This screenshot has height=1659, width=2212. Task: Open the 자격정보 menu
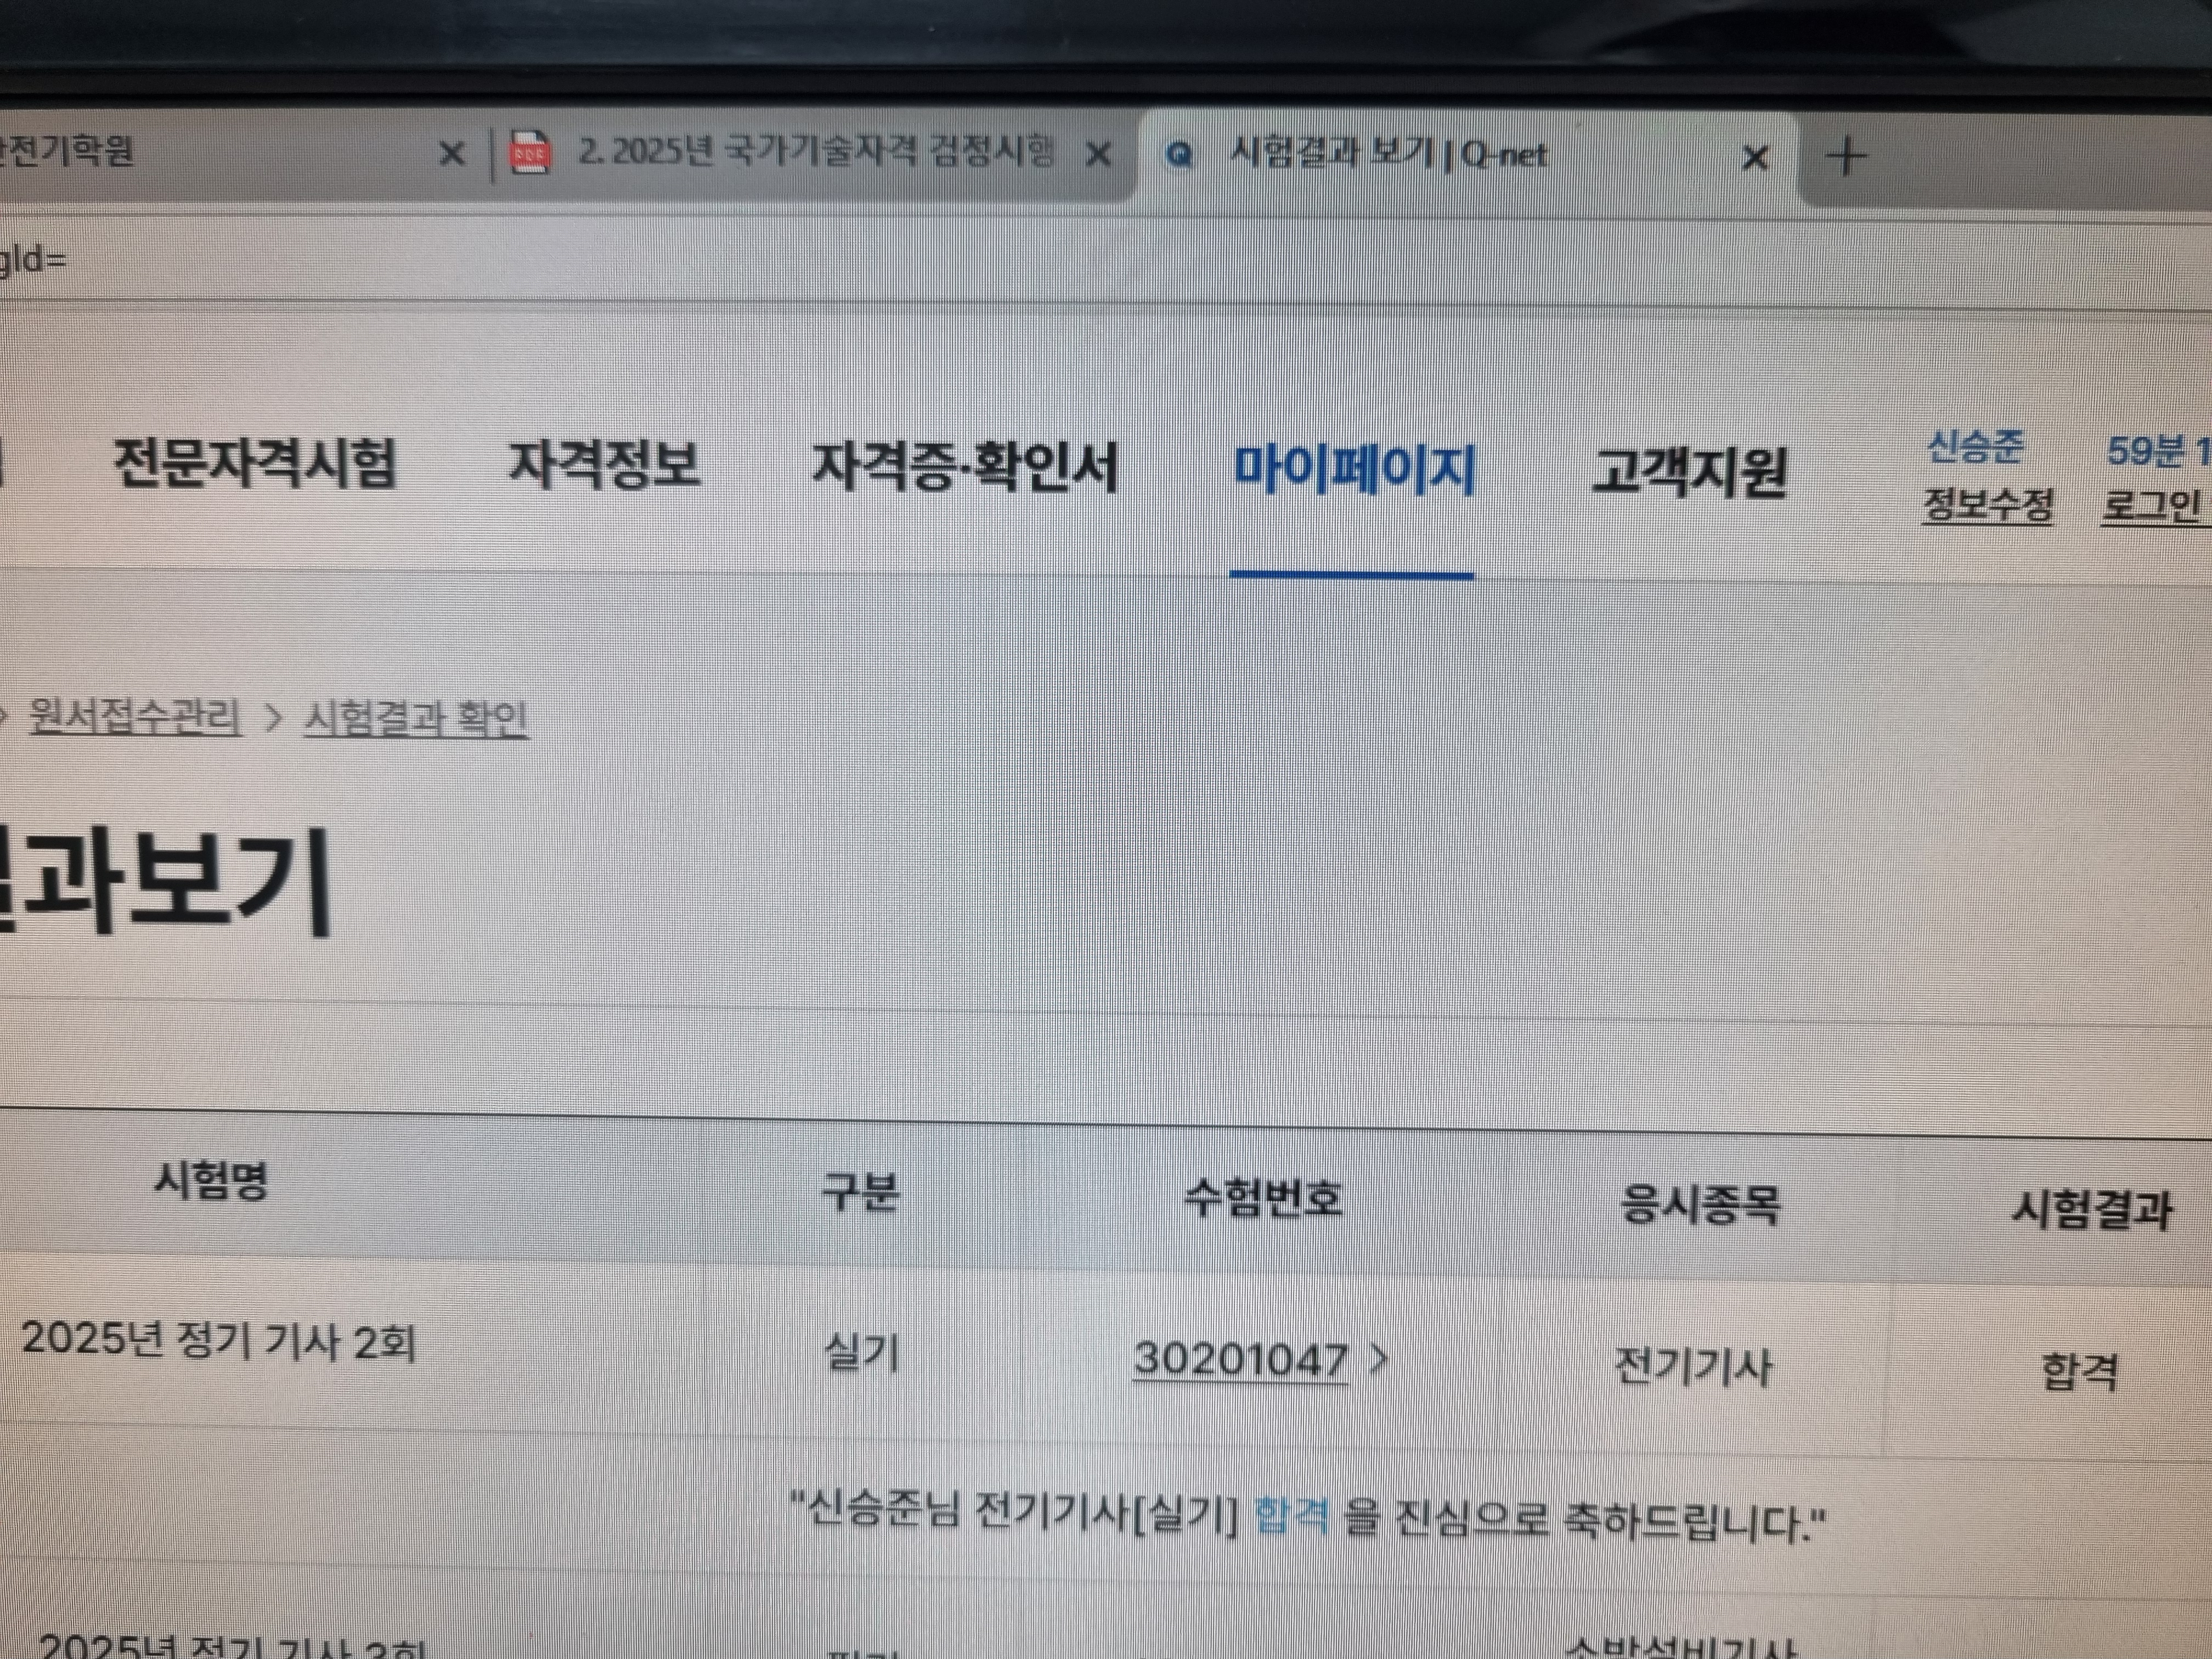point(604,465)
